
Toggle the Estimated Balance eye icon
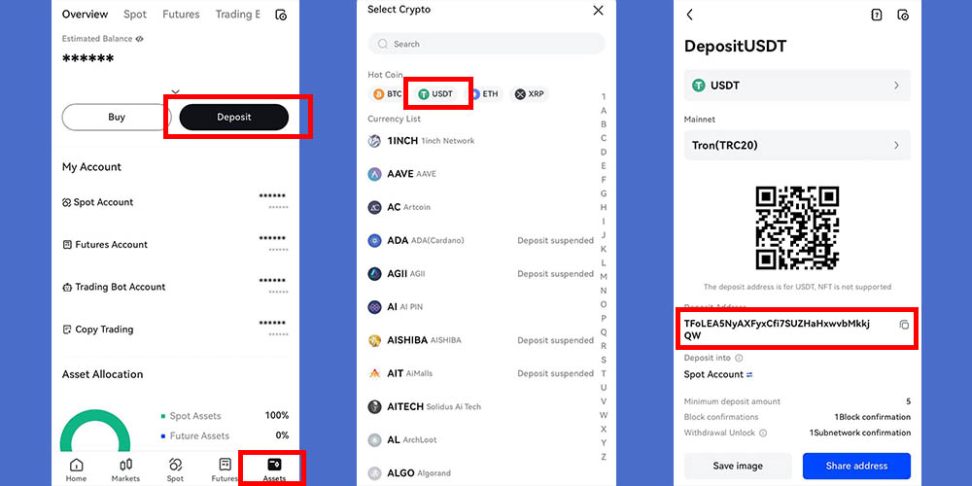tap(139, 39)
